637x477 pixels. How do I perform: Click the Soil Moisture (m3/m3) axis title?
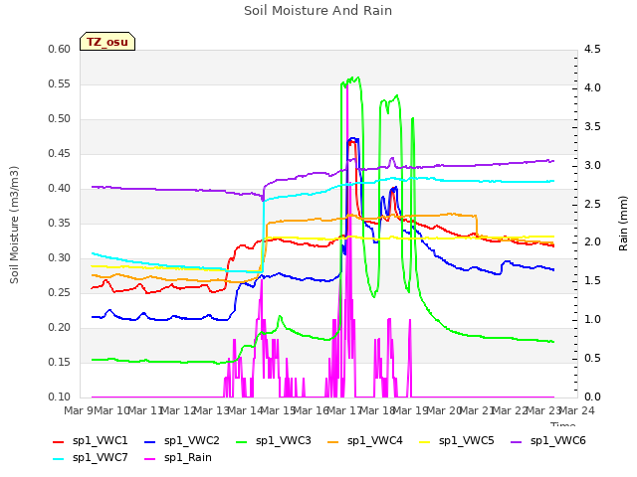tap(14, 225)
